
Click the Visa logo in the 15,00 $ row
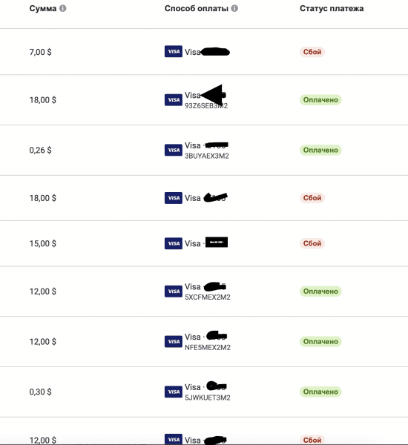[174, 243]
